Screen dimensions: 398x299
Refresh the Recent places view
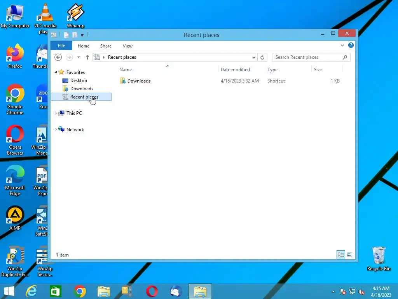[262, 57]
